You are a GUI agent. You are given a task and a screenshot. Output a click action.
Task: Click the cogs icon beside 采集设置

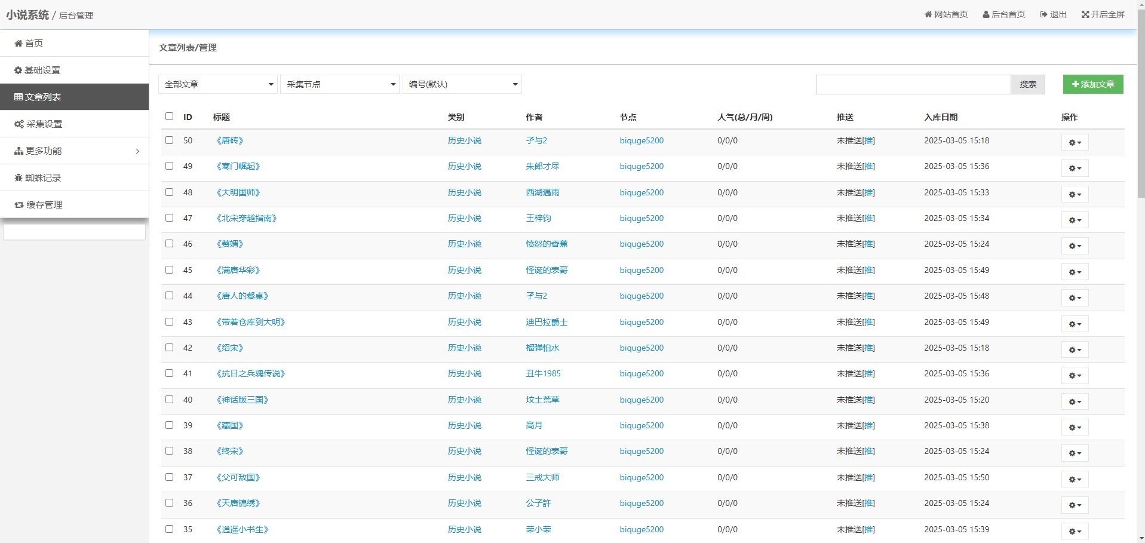coord(19,124)
